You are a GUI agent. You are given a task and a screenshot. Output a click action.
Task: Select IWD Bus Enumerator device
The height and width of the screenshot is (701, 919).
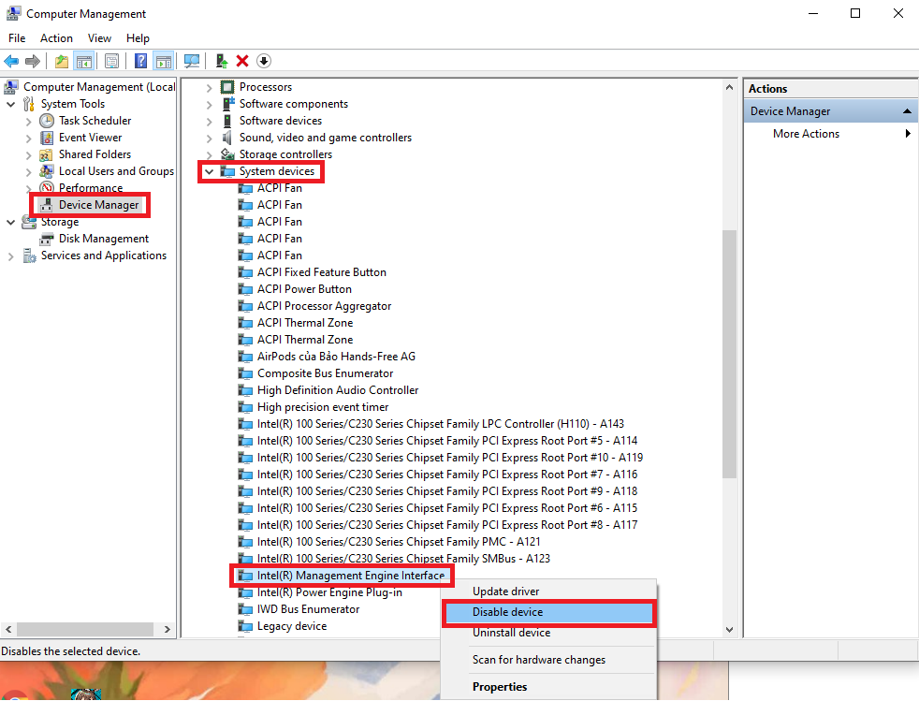click(x=308, y=609)
